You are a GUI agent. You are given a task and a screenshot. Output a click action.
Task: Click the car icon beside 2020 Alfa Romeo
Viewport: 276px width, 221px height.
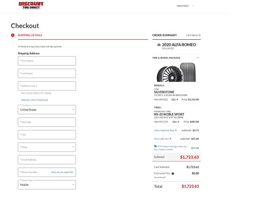(159, 45)
